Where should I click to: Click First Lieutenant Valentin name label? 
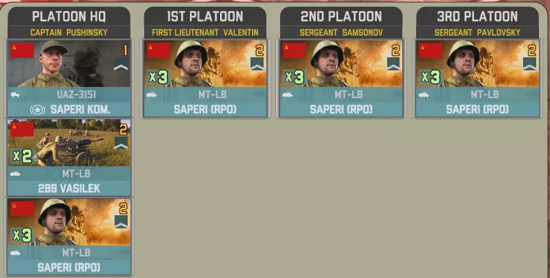click(x=205, y=32)
